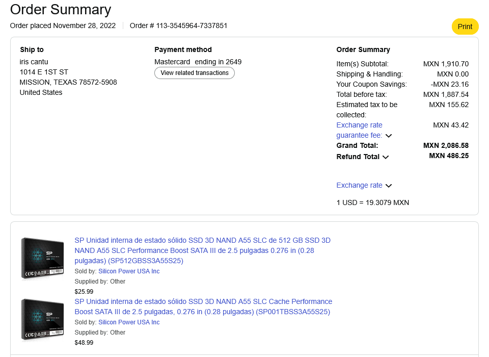Open the 512 GB SSD product thumbnail
The height and width of the screenshot is (357, 489).
[x=42, y=258]
